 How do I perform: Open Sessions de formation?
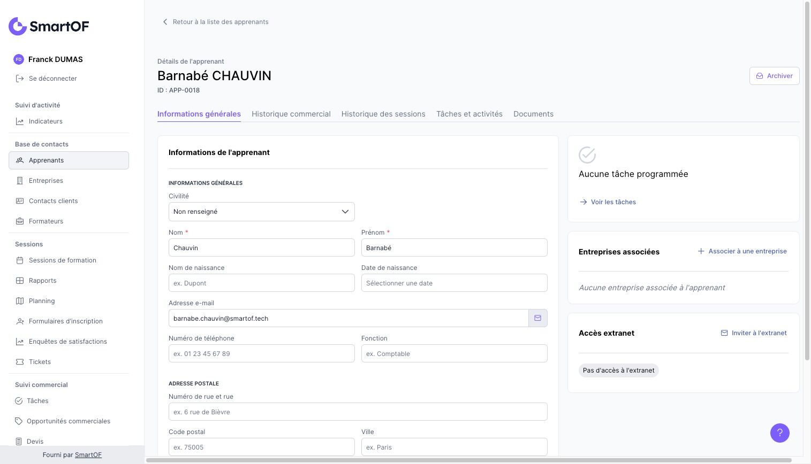click(x=63, y=260)
